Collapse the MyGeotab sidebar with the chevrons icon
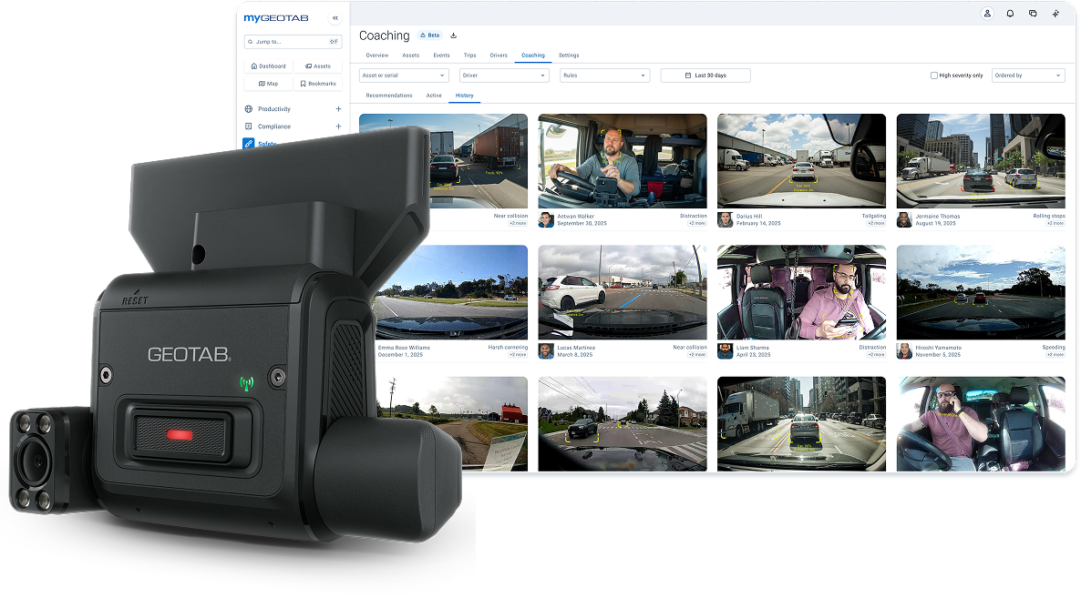Image resolution: width=1081 pixels, height=608 pixels. [x=335, y=18]
